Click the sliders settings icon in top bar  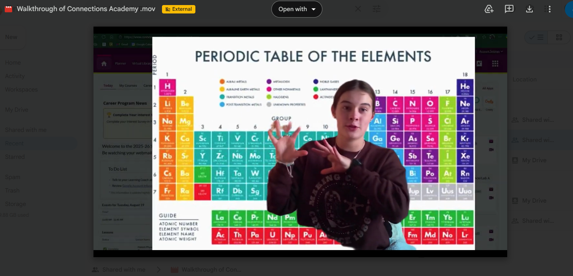pos(376,9)
